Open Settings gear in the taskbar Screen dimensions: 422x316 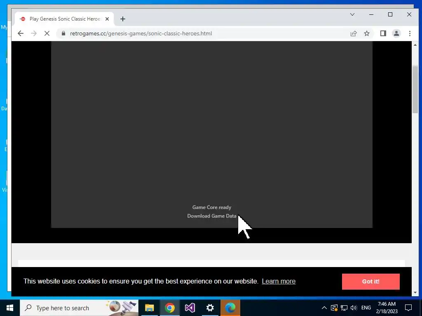(x=210, y=308)
